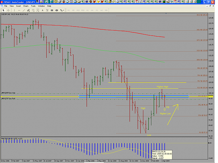This screenshot has height=163, width=218.
Task: Restore the inner chart window
Action: [x=210, y=6]
